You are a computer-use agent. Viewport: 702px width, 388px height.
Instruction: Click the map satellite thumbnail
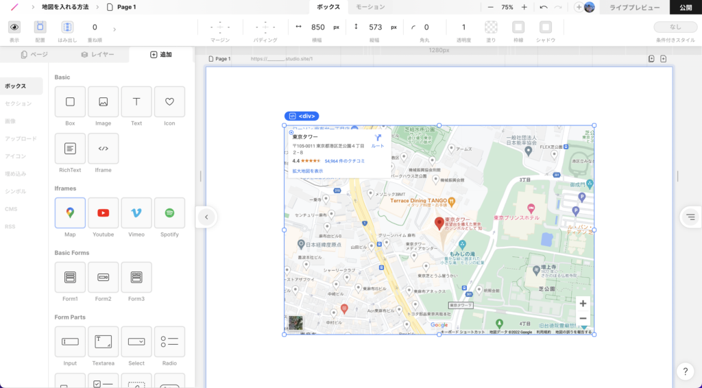(295, 323)
